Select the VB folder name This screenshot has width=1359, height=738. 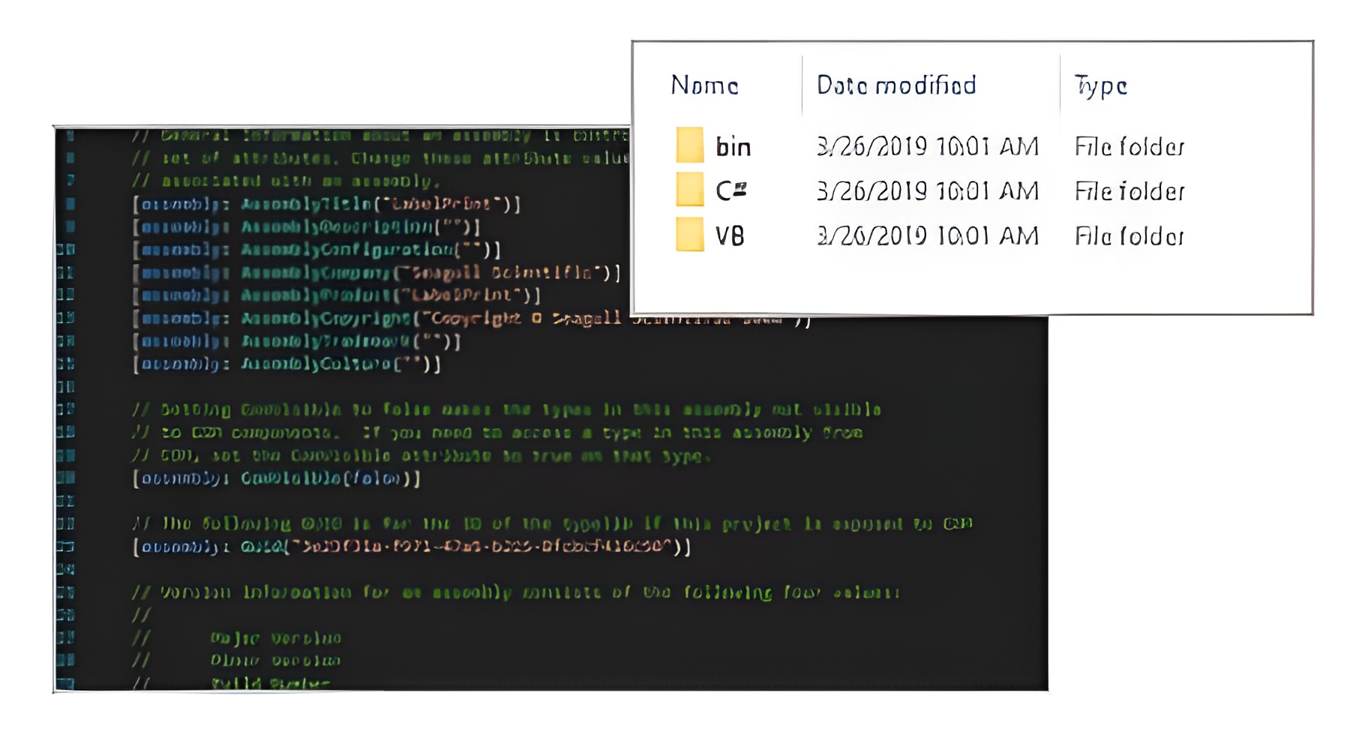click(x=730, y=237)
